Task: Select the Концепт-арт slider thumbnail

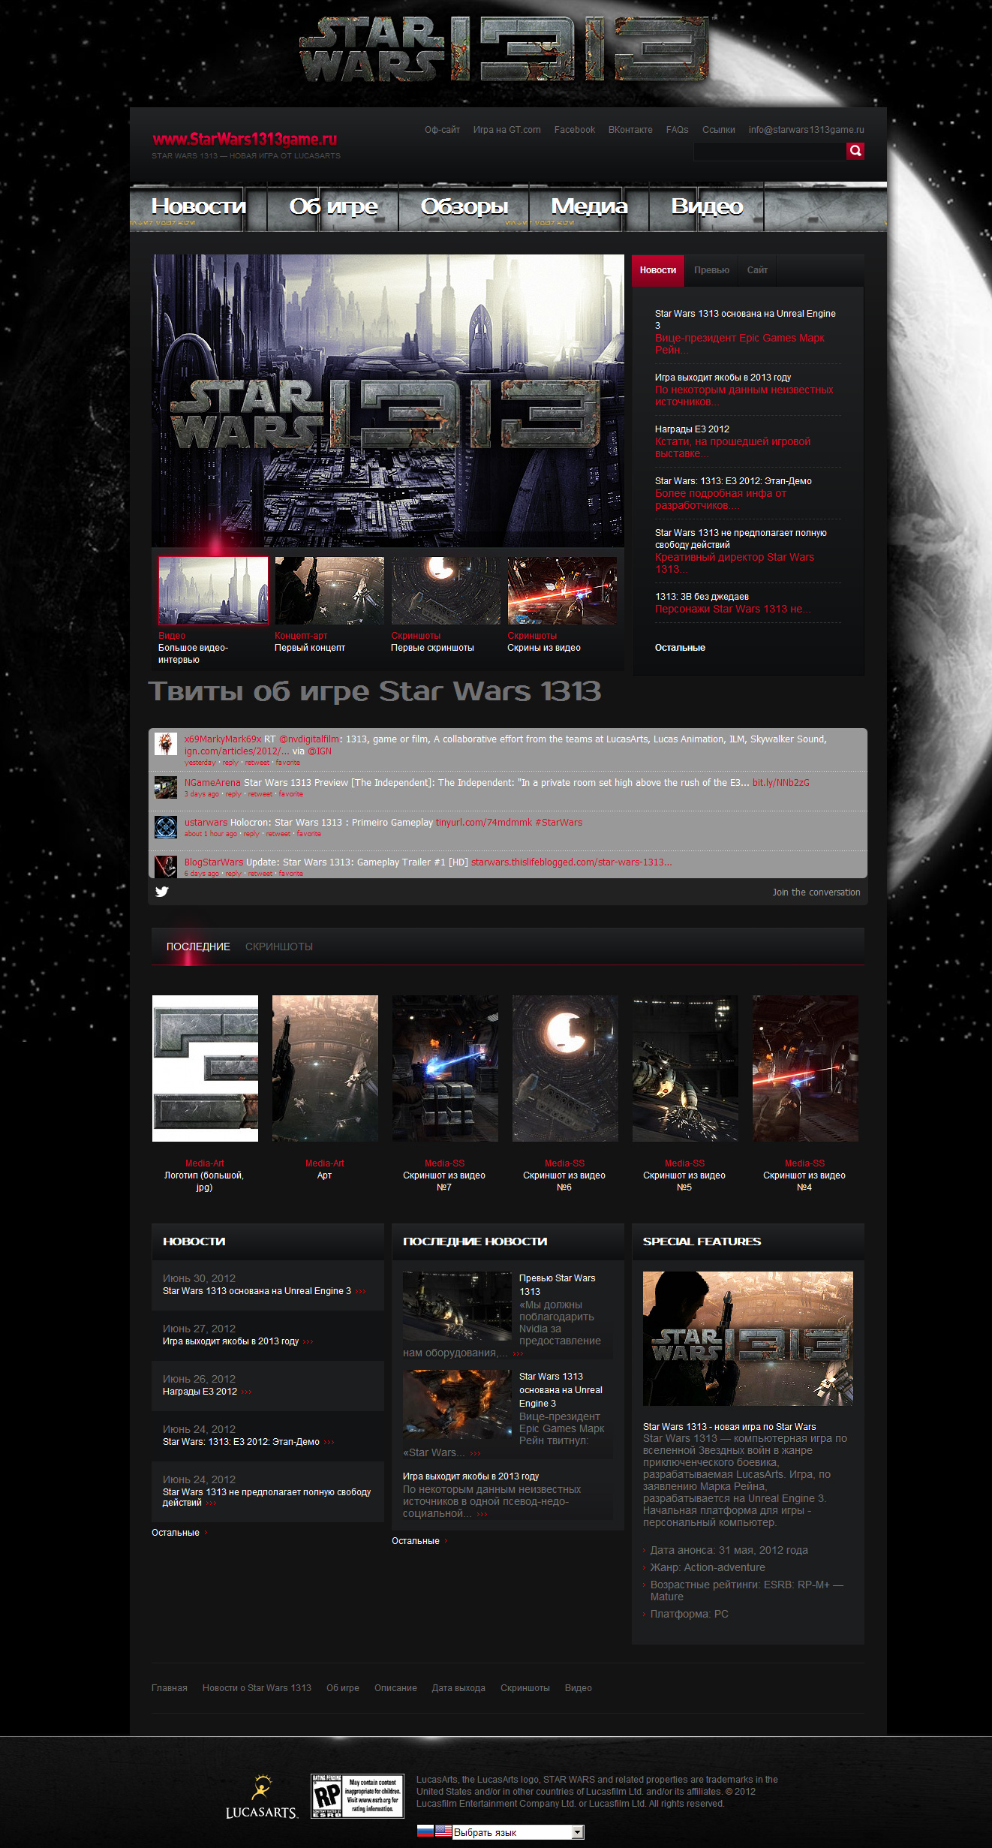Action: (x=329, y=591)
